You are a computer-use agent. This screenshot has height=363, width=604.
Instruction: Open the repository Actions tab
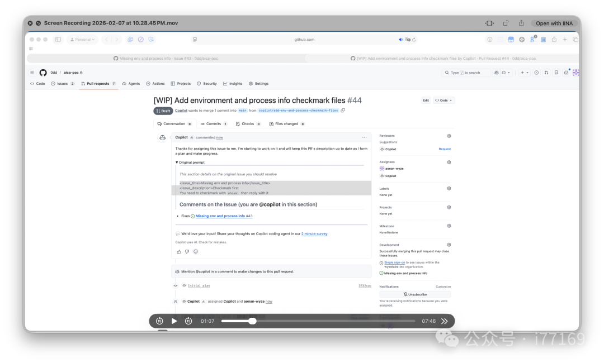(x=155, y=84)
